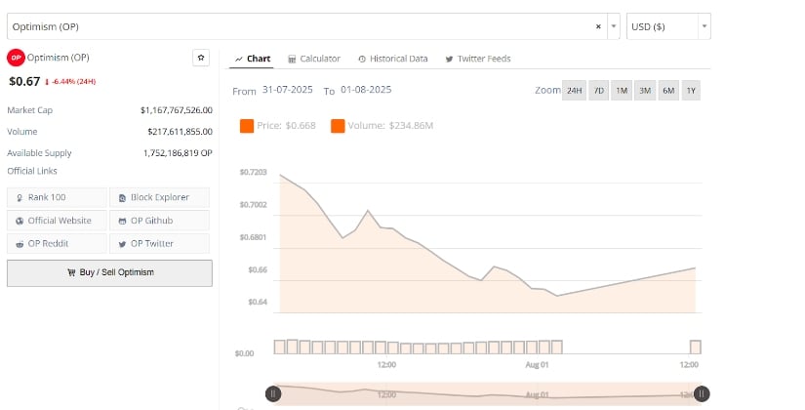Open the Twitter Feeds tab
This screenshot has width=805, height=410.
pyautogui.click(x=478, y=59)
